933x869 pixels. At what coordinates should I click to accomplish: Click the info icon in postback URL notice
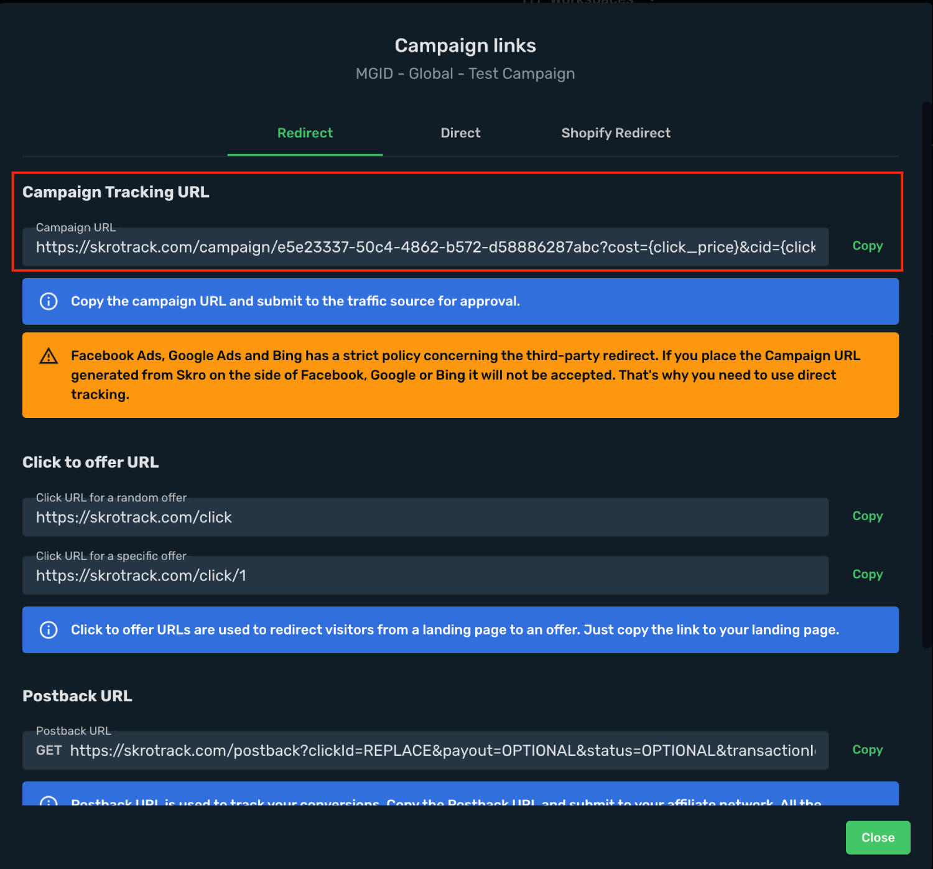[49, 801]
